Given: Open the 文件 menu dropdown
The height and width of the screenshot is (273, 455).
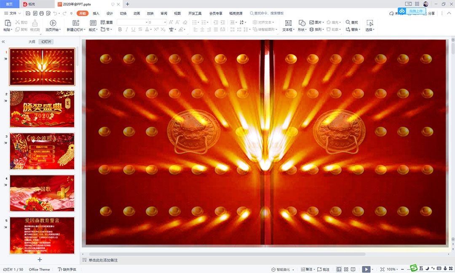Looking at the screenshot, I should 13,14.
